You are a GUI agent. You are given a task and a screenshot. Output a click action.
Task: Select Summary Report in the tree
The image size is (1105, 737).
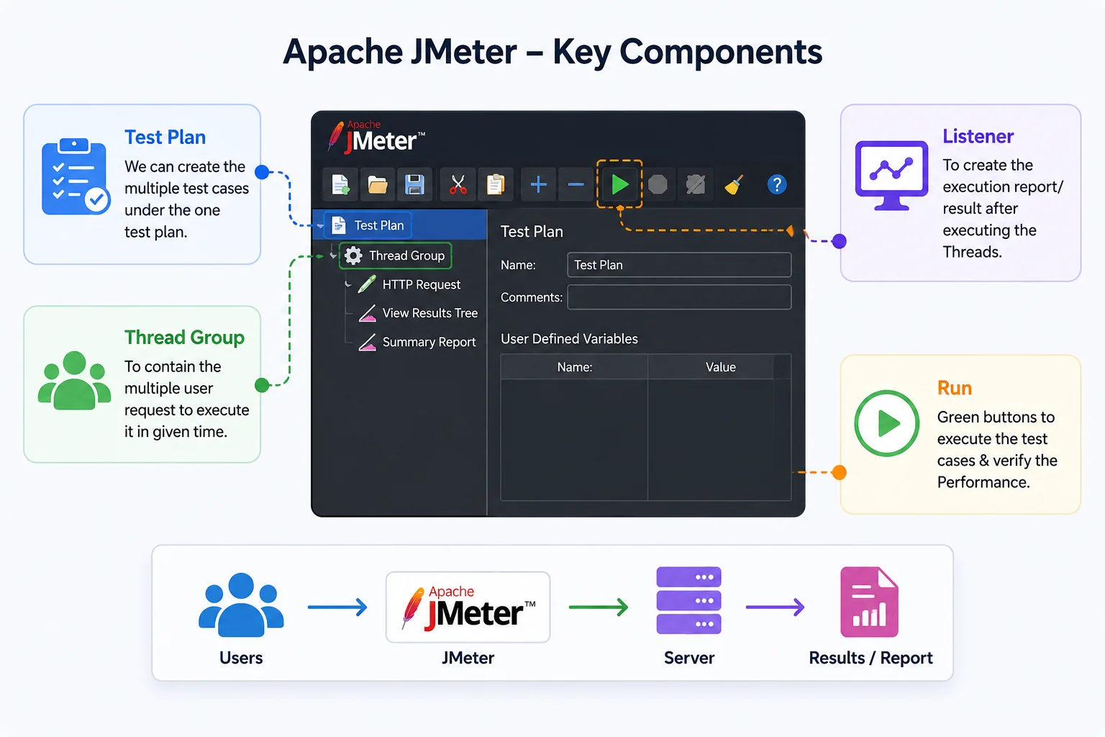417,342
